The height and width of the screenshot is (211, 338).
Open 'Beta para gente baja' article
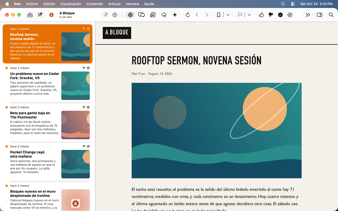point(48,122)
